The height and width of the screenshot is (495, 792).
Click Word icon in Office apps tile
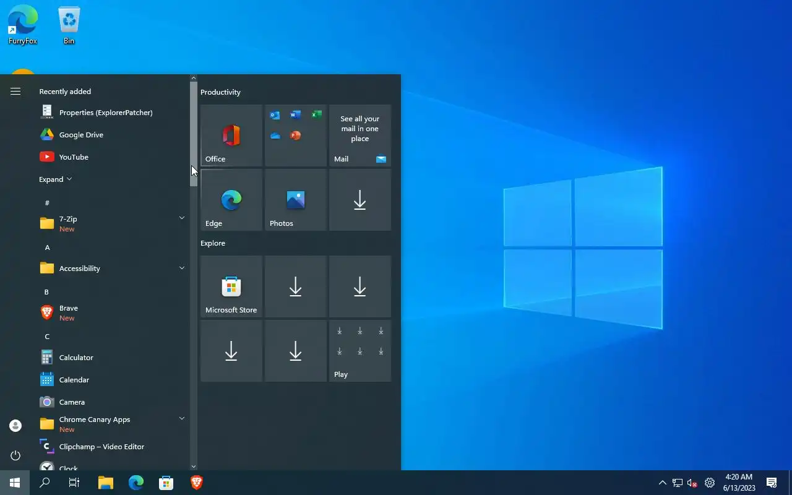pos(295,115)
